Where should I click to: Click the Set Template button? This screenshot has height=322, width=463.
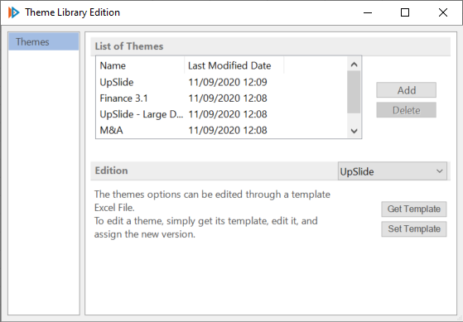click(413, 228)
